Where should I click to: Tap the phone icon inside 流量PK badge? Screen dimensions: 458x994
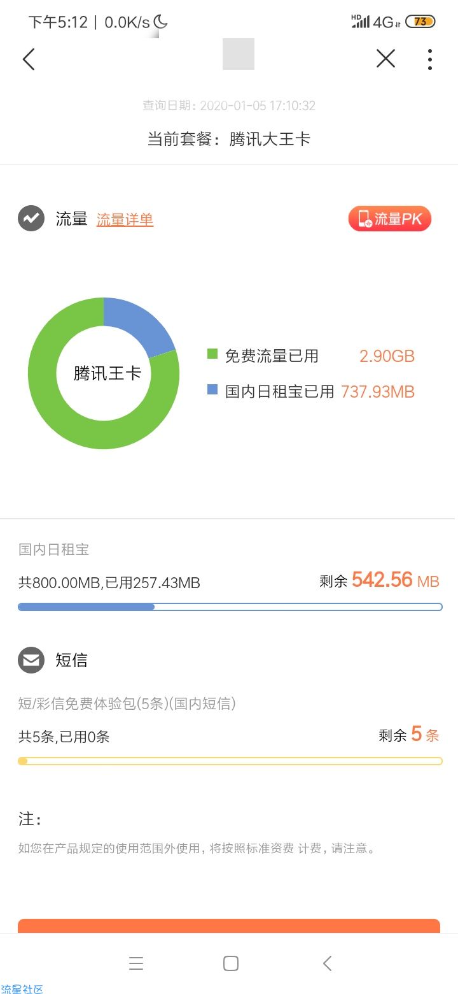coord(364,219)
